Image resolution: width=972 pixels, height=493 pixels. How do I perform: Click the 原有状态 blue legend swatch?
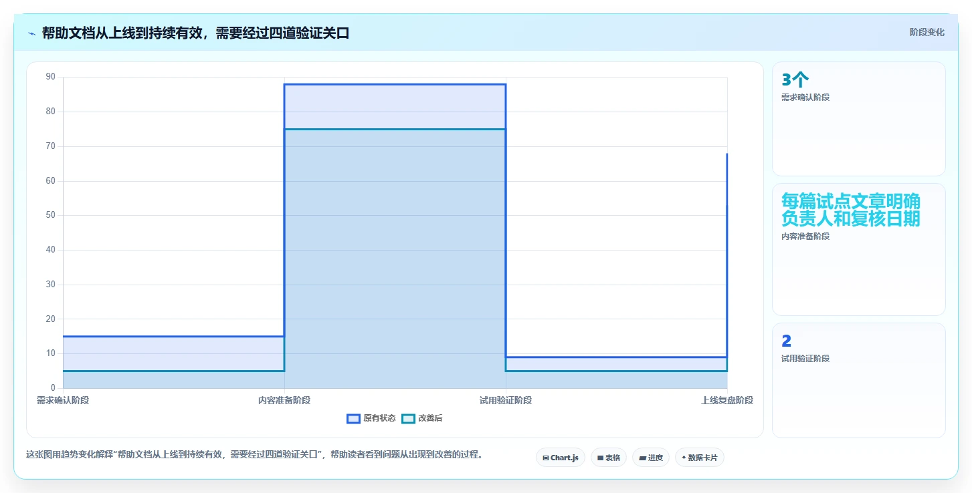pos(353,418)
